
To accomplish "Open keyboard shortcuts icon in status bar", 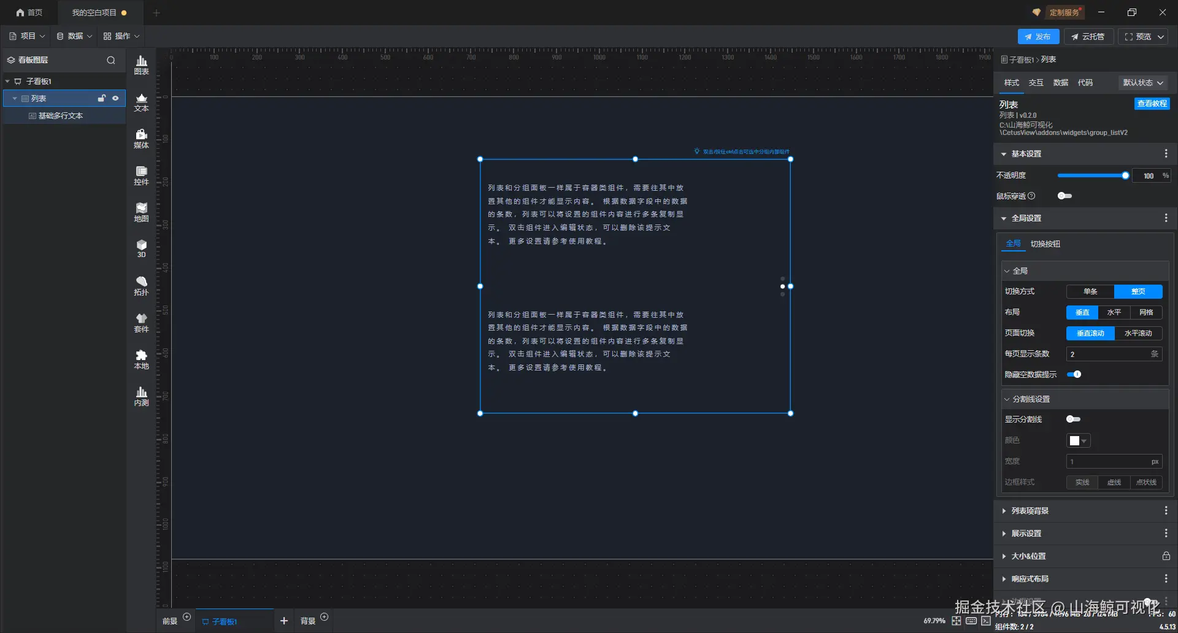I will click(971, 621).
